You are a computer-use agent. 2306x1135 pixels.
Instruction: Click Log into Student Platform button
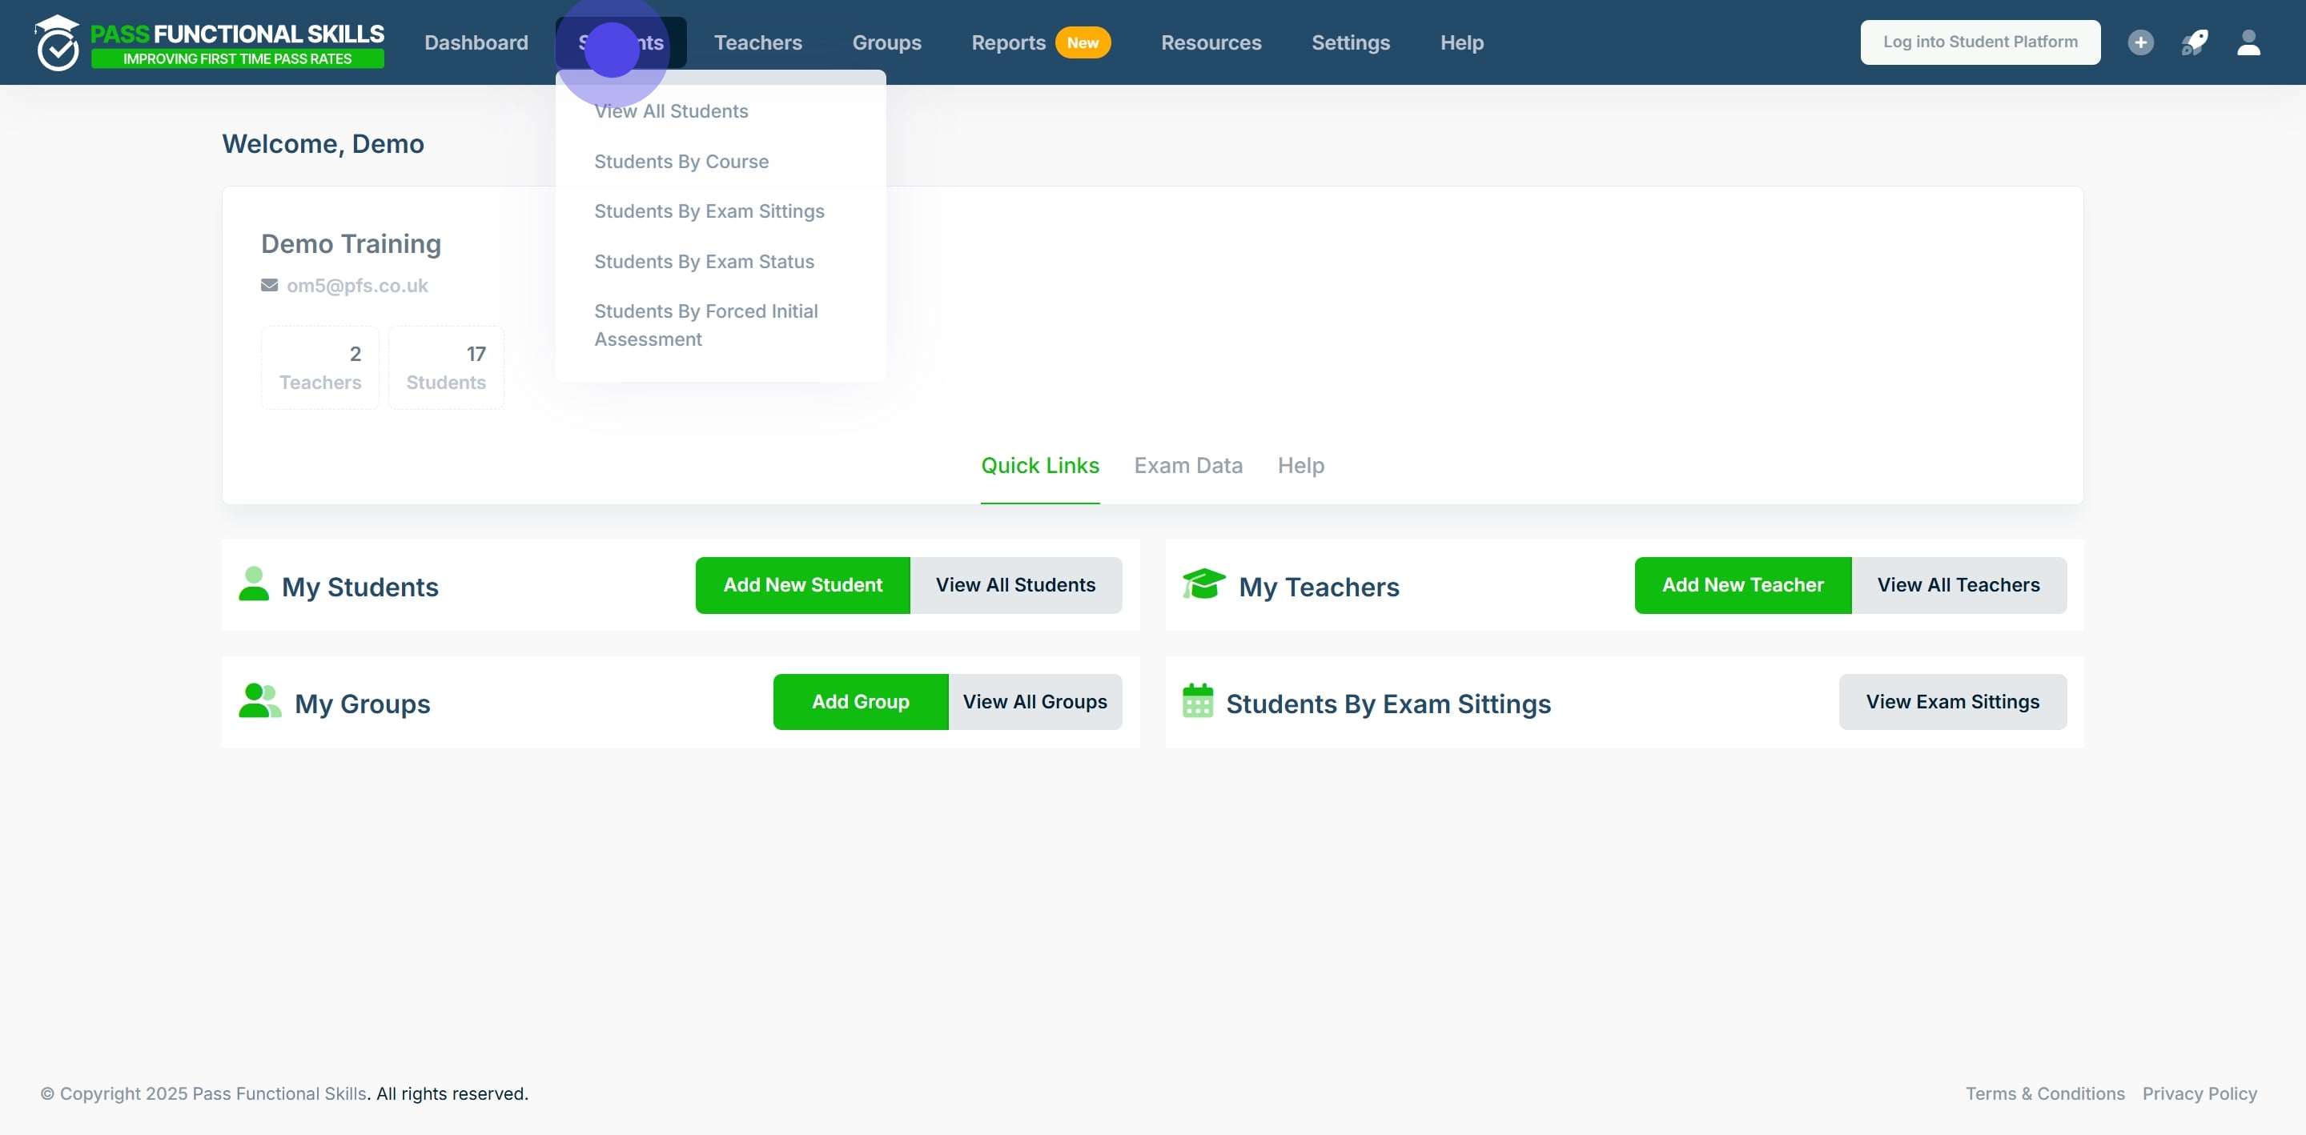1979,42
